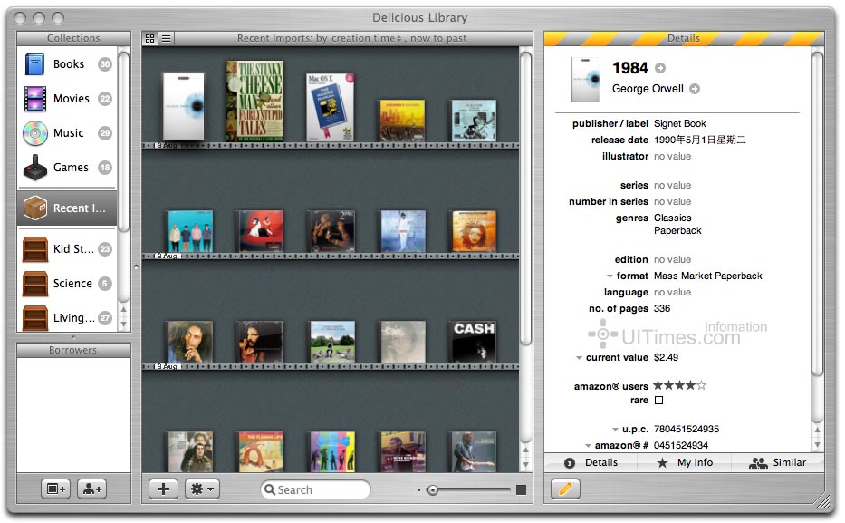Viewport: 845px width, 523px height.
Task: Edit item with pencil button
Action: [565, 489]
